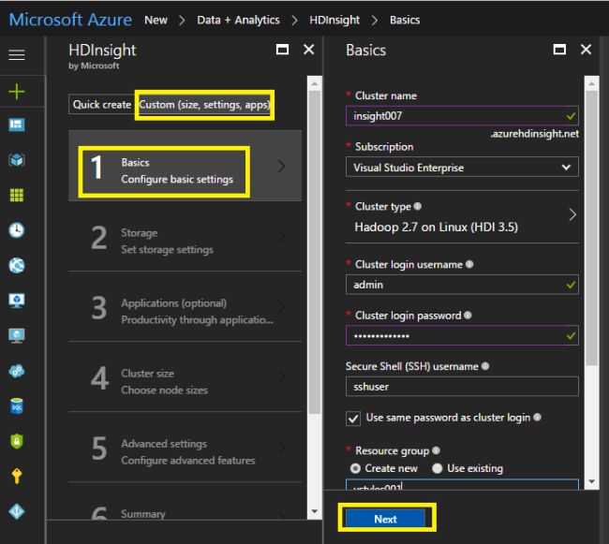Click the Cluster login password field
Viewport: 609px width, 544px height.
tap(462, 335)
